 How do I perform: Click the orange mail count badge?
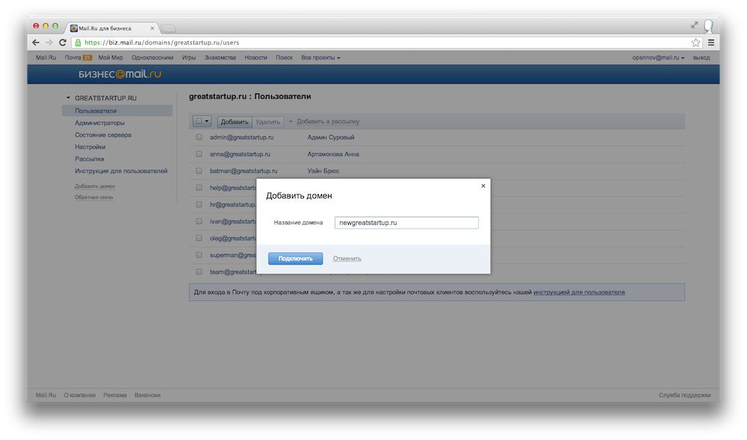[87, 58]
